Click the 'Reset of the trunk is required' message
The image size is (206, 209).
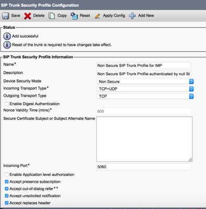(62, 45)
